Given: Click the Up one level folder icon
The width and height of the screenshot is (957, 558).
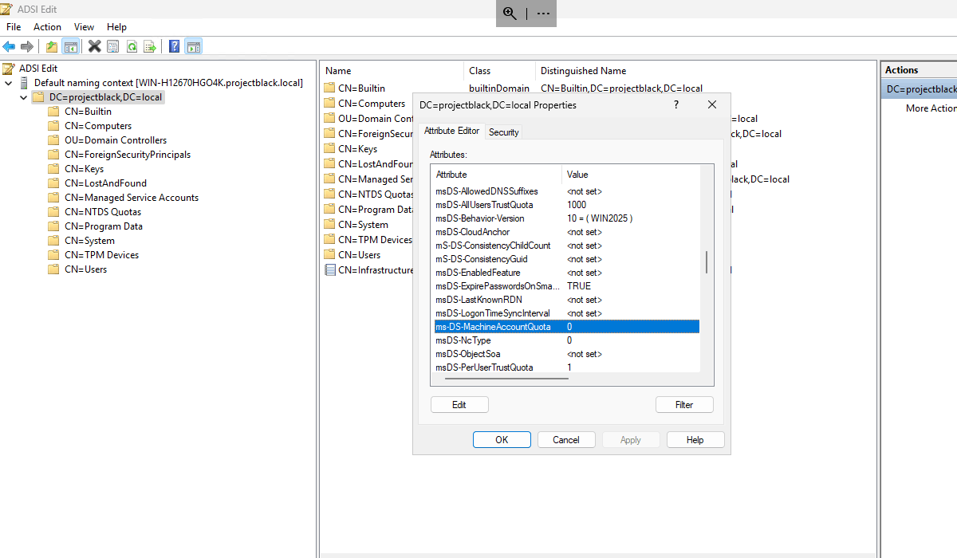Looking at the screenshot, I should [51, 45].
